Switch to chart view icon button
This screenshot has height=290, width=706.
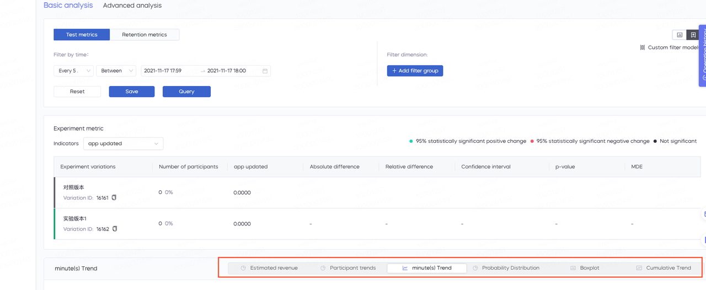[x=680, y=35]
